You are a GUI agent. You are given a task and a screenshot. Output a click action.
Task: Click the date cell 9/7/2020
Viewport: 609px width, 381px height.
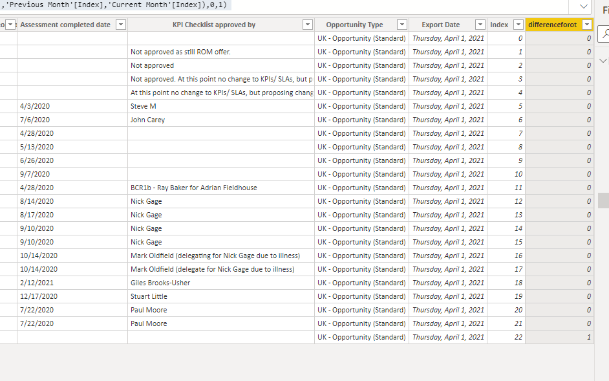72,174
